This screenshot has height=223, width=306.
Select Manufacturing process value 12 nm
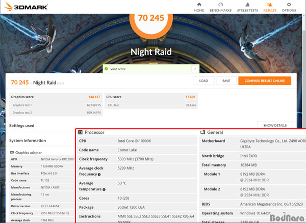pos(45,194)
